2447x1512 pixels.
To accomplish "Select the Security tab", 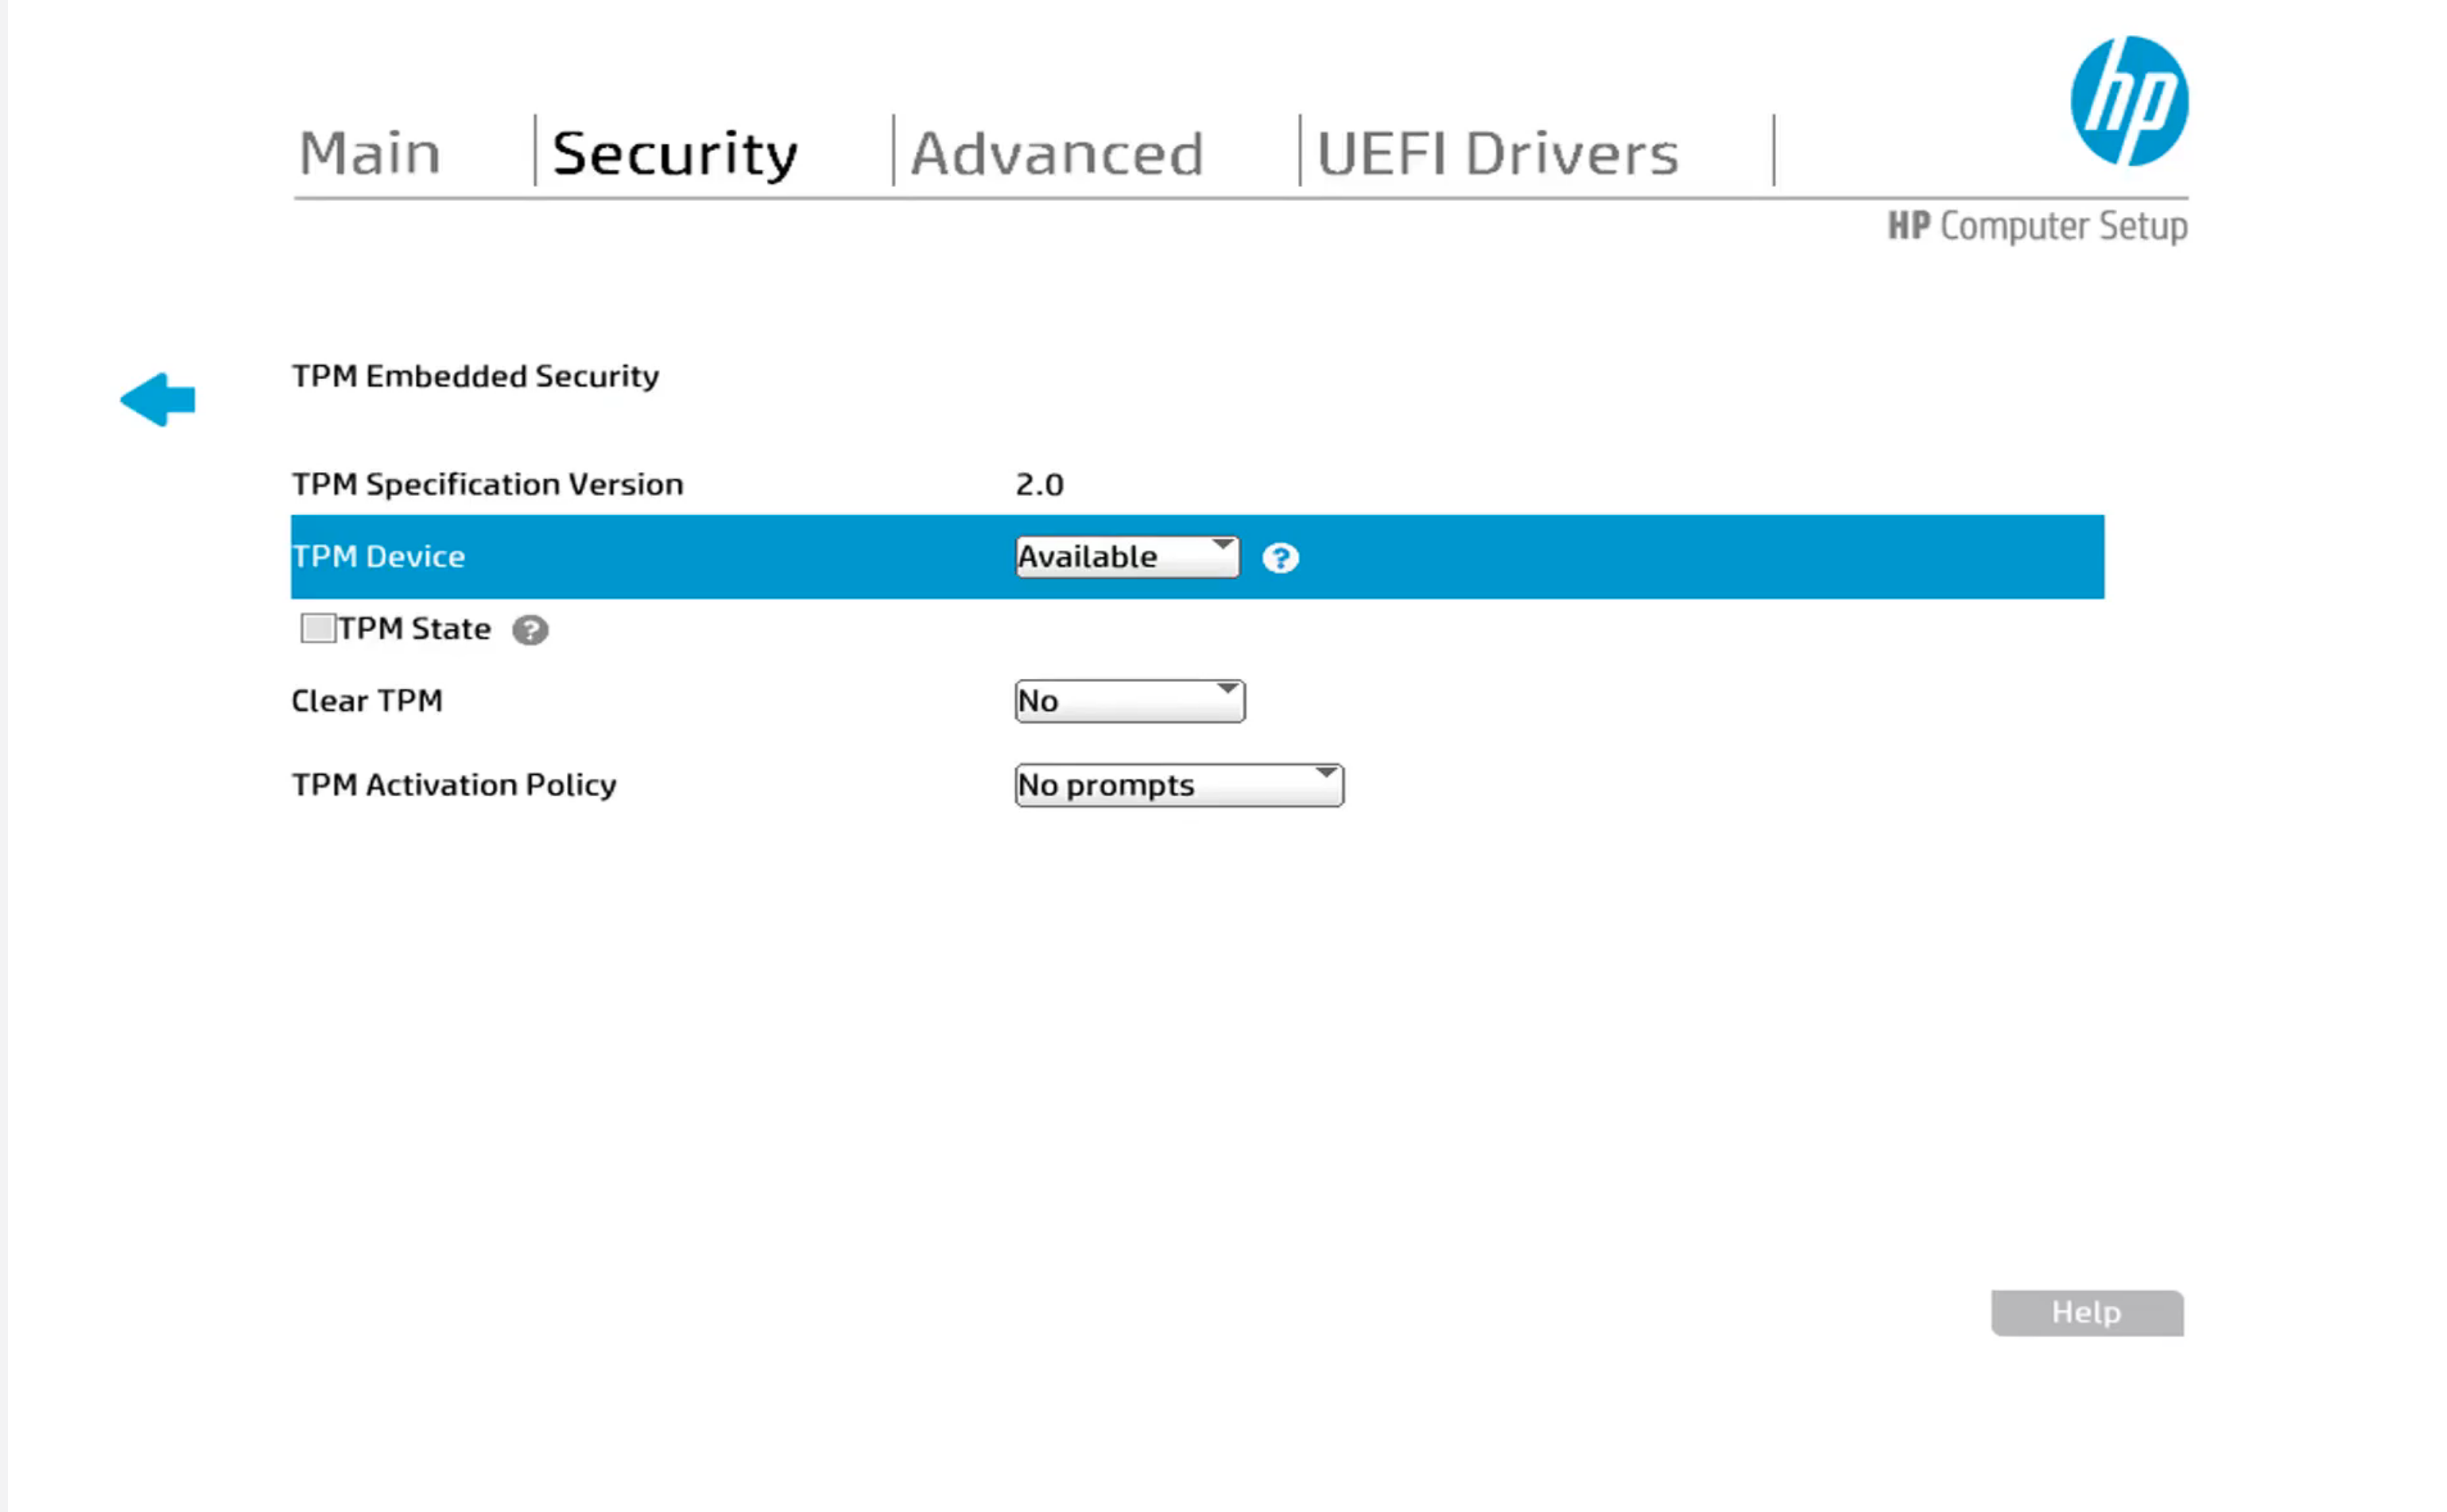I will pyautogui.click(x=674, y=154).
